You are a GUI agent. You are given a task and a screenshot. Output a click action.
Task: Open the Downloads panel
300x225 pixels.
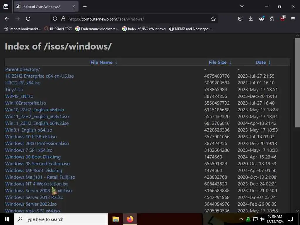(x=251, y=19)
